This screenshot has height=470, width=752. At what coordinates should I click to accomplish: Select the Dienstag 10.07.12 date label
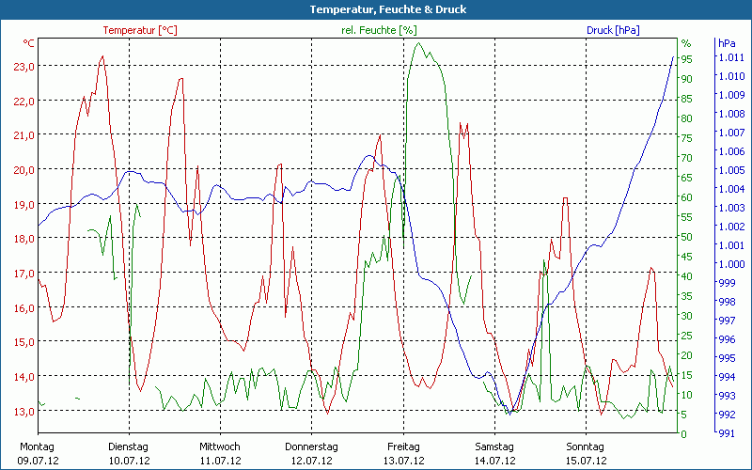129,453
